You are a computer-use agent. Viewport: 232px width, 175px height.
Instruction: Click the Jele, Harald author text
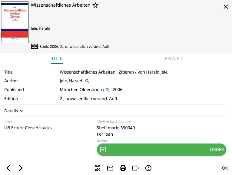coord(71,81)
